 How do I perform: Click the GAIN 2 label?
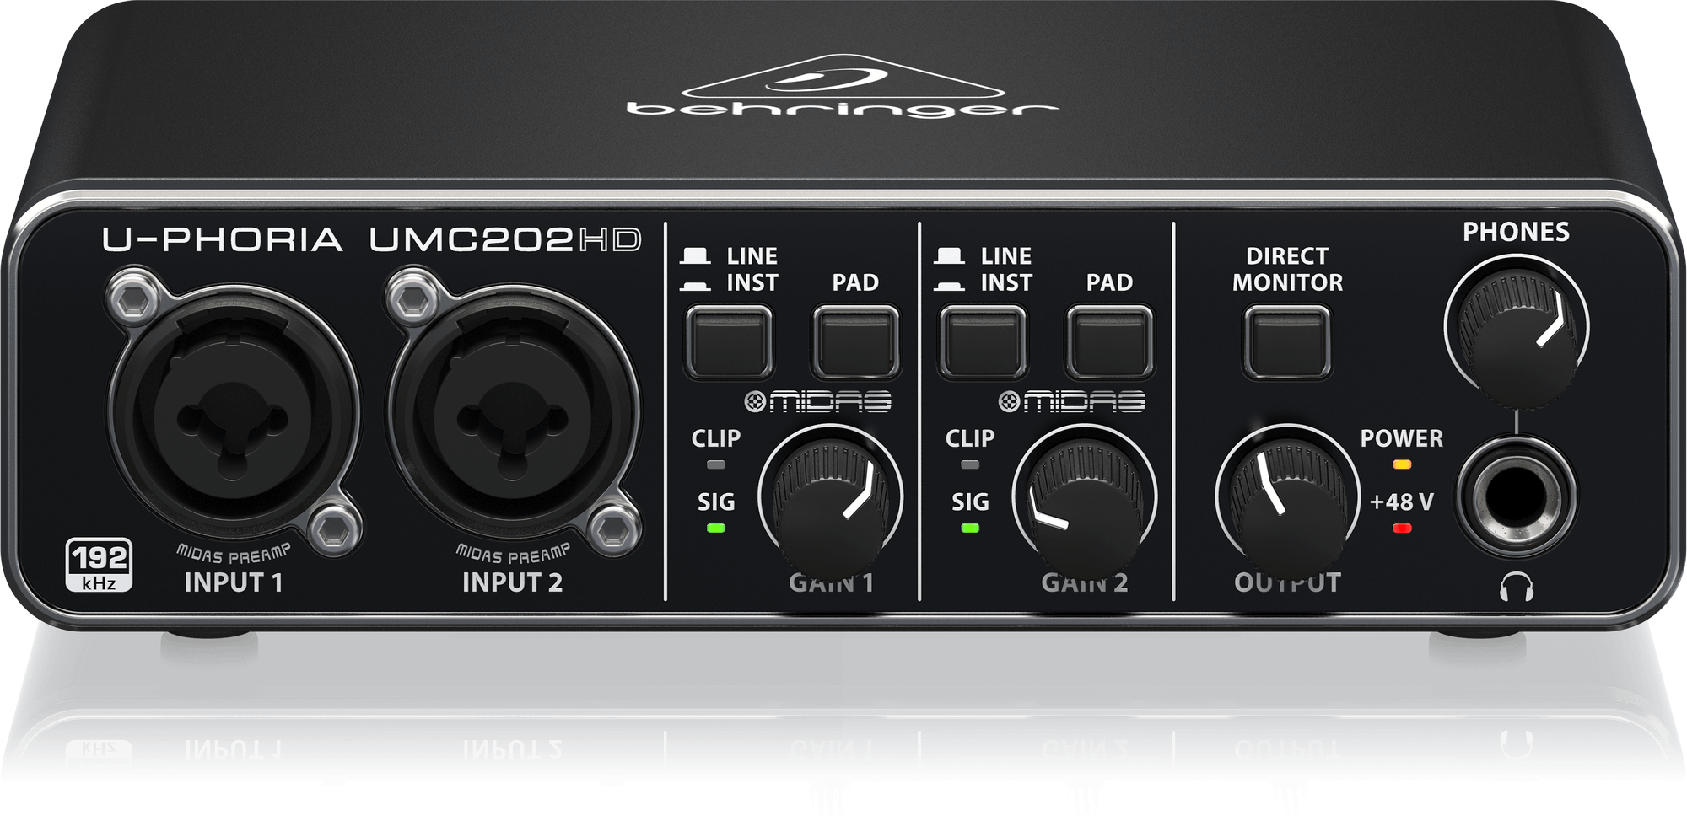pyautogui.click(x=1084, y=583)
